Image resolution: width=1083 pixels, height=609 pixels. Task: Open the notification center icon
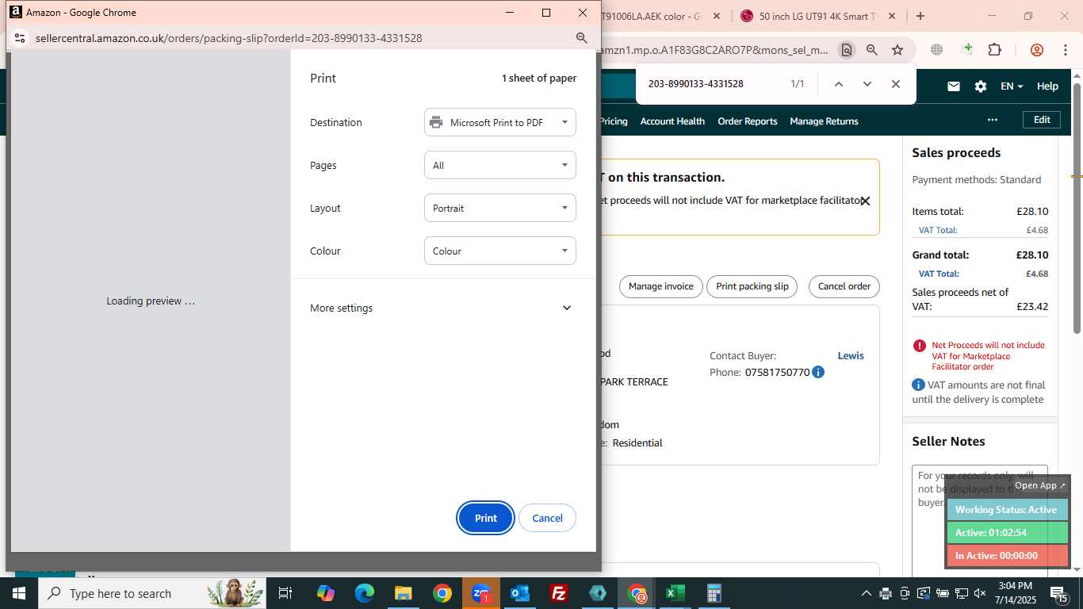pyautogui.click(x=1059, y=593)
